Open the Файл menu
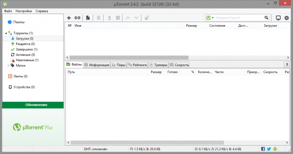This screenshot has width=293, height=154. coord(8,11)
